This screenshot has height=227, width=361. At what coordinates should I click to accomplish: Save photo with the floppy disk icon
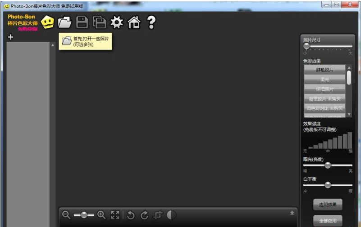(82, 22)
